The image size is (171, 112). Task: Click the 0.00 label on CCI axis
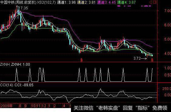[168, 95]
